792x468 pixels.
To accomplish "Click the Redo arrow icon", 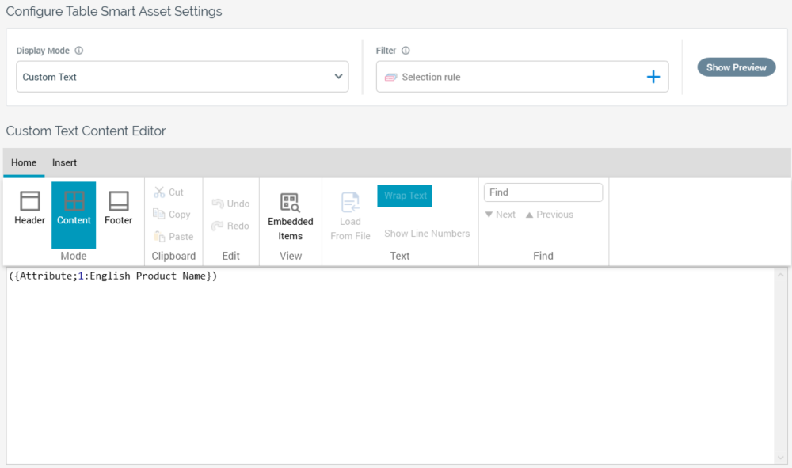I will point(218,226).
